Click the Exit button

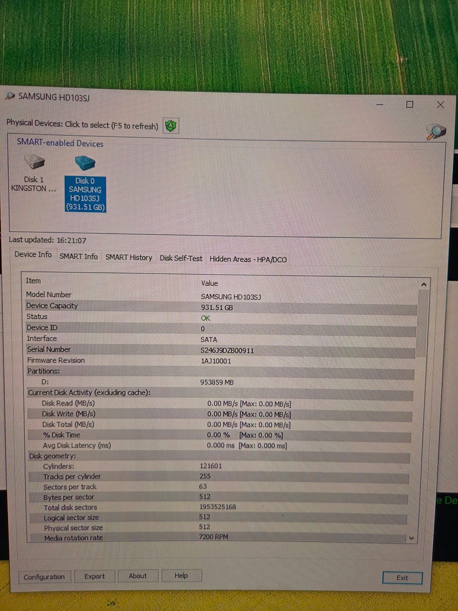(x=402, y=578)
